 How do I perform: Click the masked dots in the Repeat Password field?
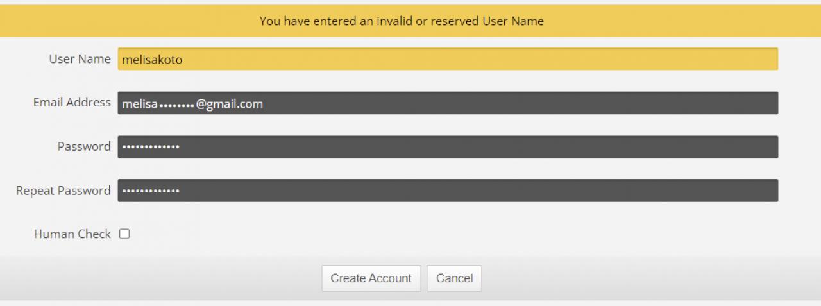tap(151, 191)
